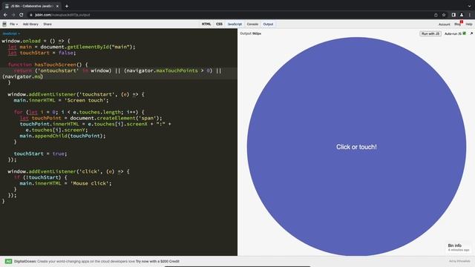Click the DigitalOcean ad link
Screen dimensions: 475x267
coord(96,261)
